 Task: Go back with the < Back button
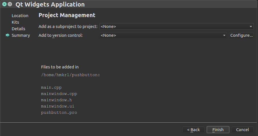tap(193, 130)
